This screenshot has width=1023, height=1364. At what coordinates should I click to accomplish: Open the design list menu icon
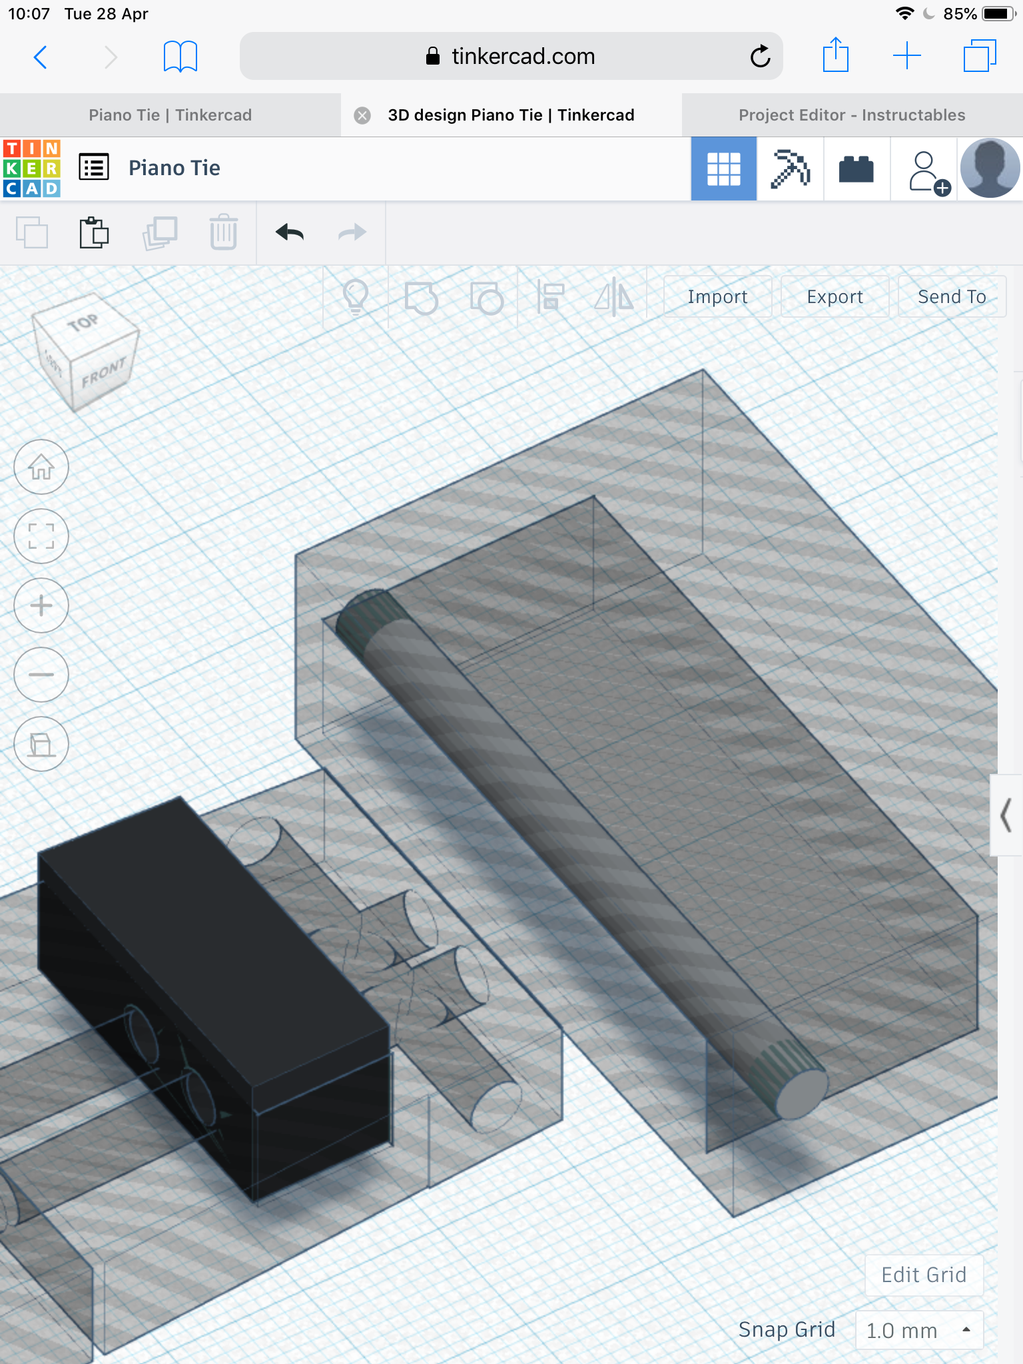click(94, 167)
